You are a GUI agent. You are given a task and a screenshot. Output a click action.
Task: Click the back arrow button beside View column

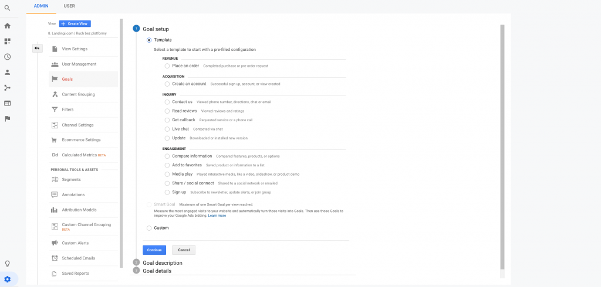pos(37,48)
